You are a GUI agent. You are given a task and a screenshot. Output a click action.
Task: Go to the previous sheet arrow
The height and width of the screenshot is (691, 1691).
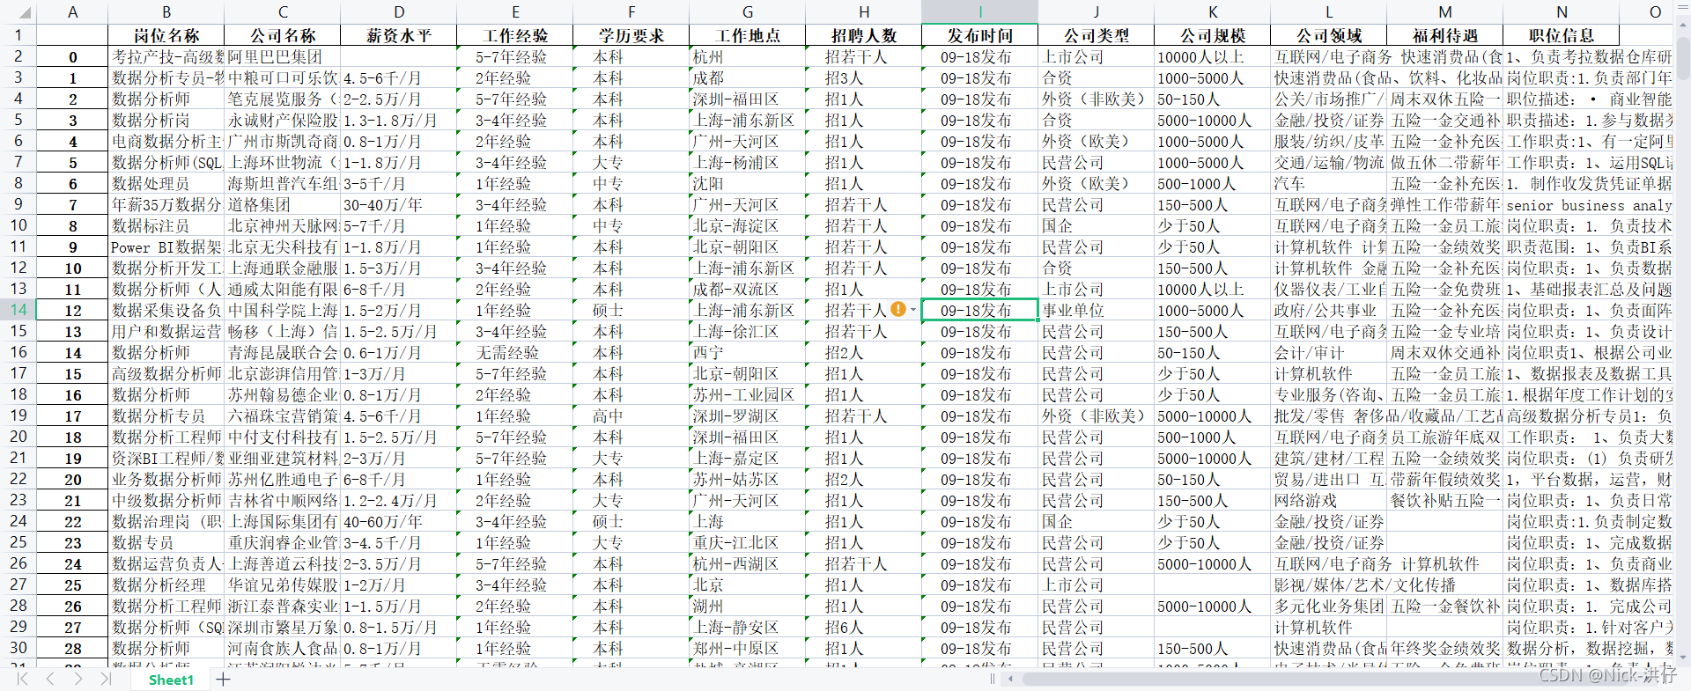(50, 679)
